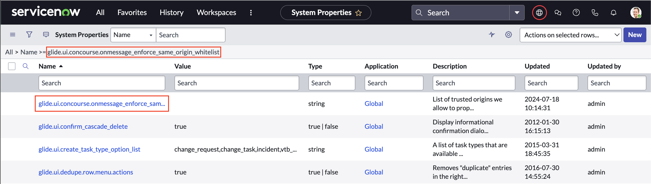651x184 pixels.
Task: Focus the Application column search field
Action: pos(394,83)
